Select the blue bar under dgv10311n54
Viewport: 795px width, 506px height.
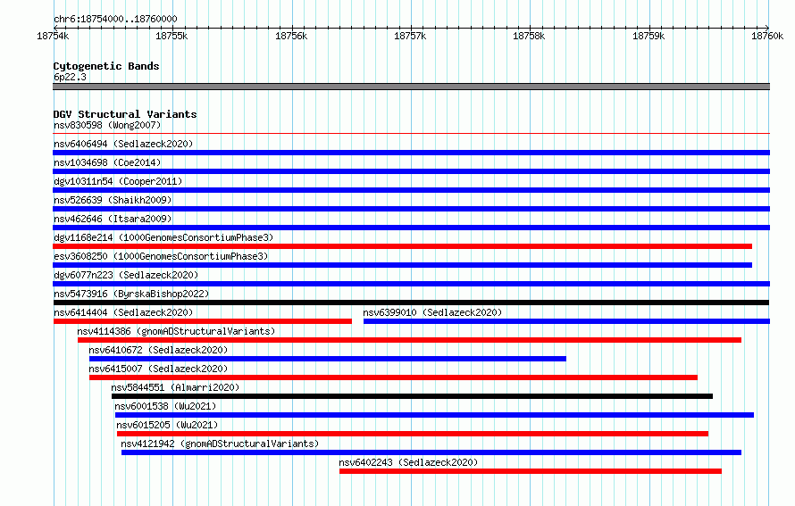click(x=411, y=190)
